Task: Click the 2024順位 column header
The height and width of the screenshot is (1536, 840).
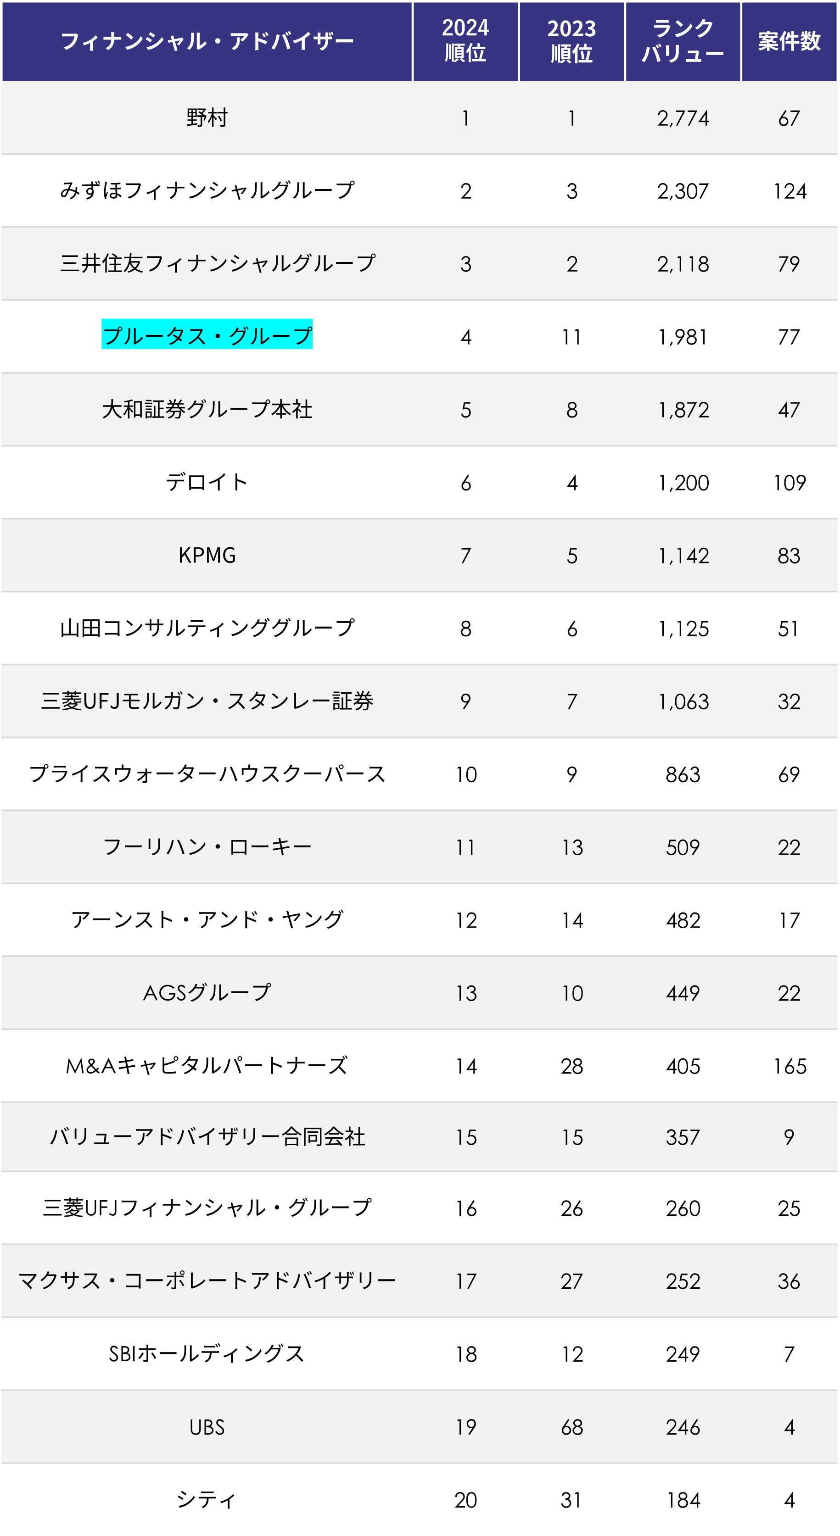Action: (465, 41)
